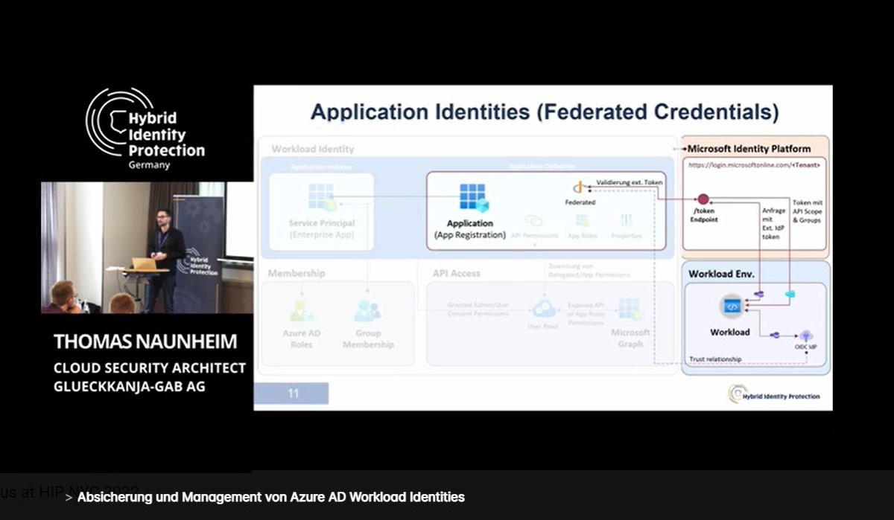Click the Trust relationship label
The height and width of the screenshot is (520, 894).
click(715, 359)
